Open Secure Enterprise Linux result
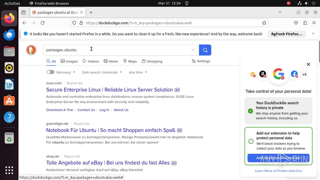This screenshot has width=320, height=180. click(x=109, y=90)
